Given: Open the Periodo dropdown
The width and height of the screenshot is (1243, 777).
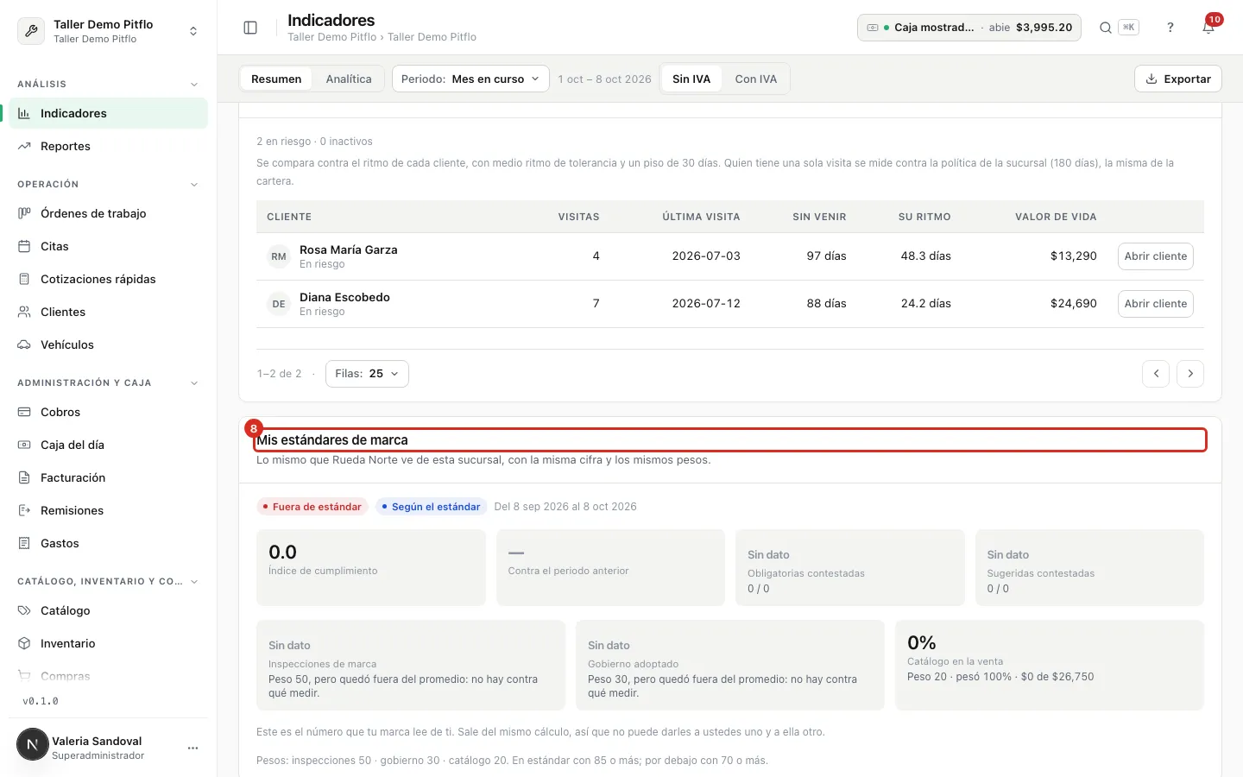Looking at the screenshot, I should point(470,79).
